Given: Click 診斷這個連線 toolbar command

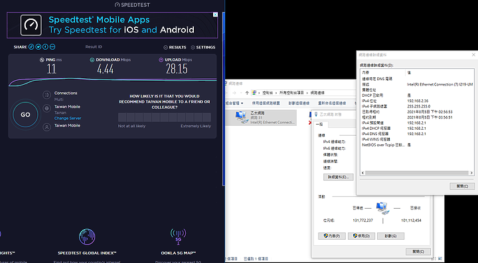Looking at the screenshot, I should 299,103.
